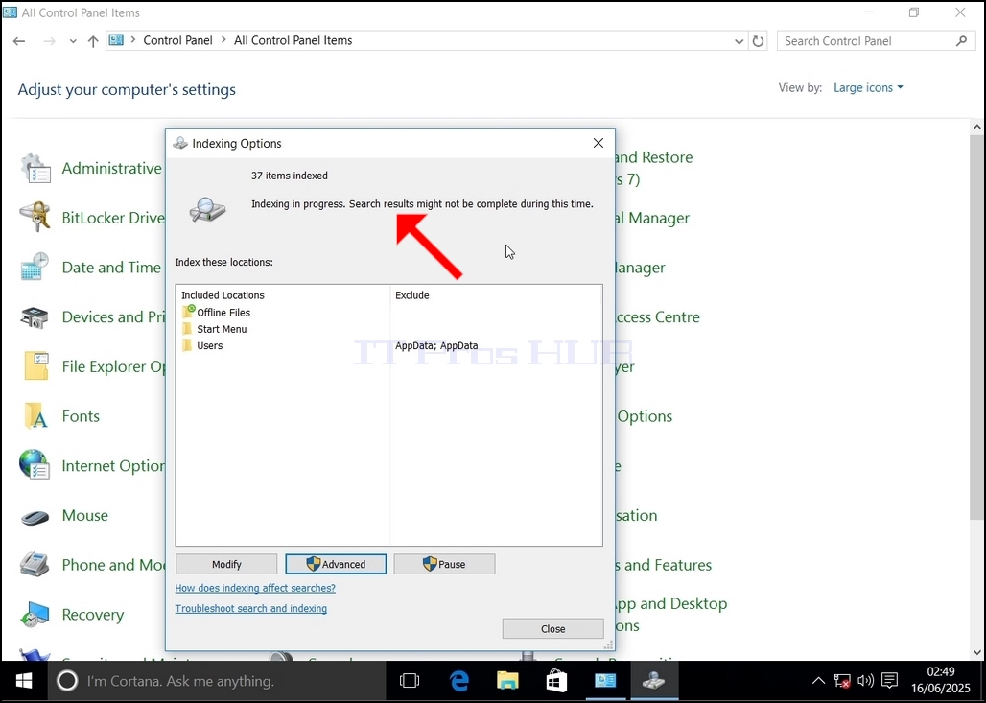Expand chevron after Control Panel breadcrumb
This screenshot has height=703, width=986.
(223, 40)
